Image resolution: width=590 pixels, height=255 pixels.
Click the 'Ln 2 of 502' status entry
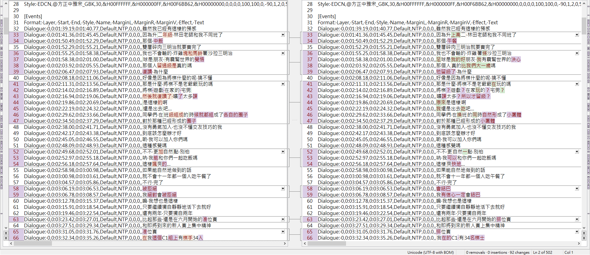point(542,252)
